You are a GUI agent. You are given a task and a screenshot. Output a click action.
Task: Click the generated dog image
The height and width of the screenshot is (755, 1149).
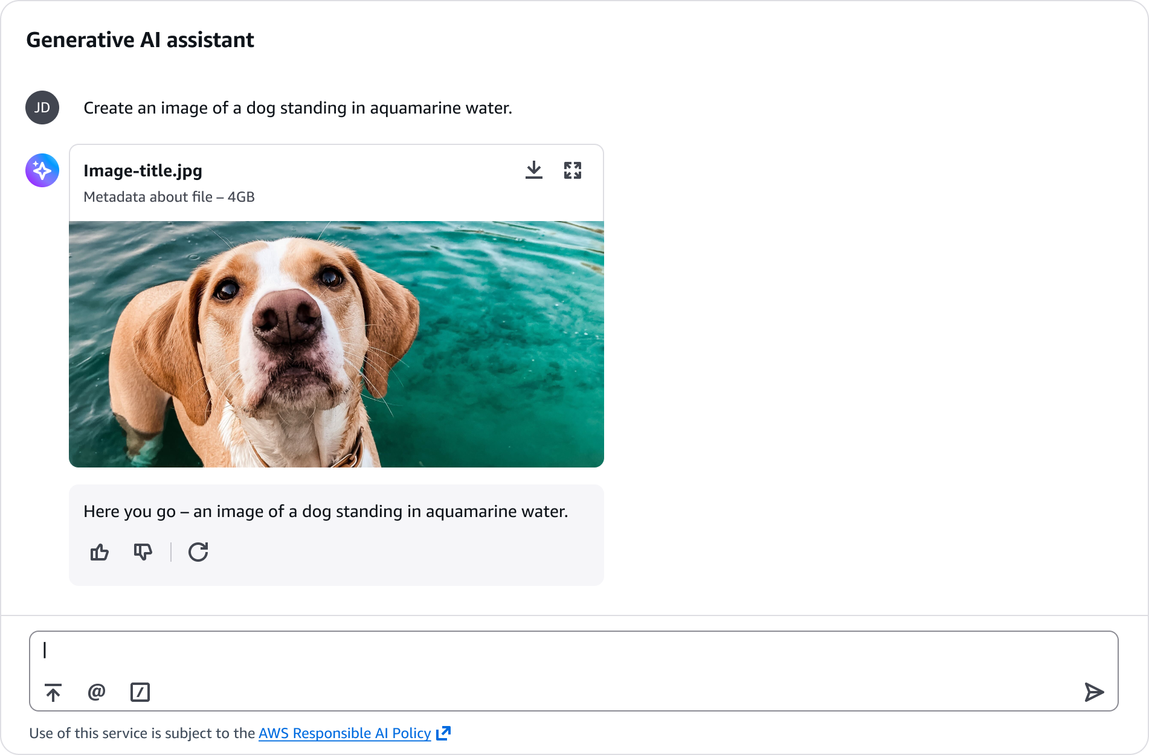[x=336, y=344]
